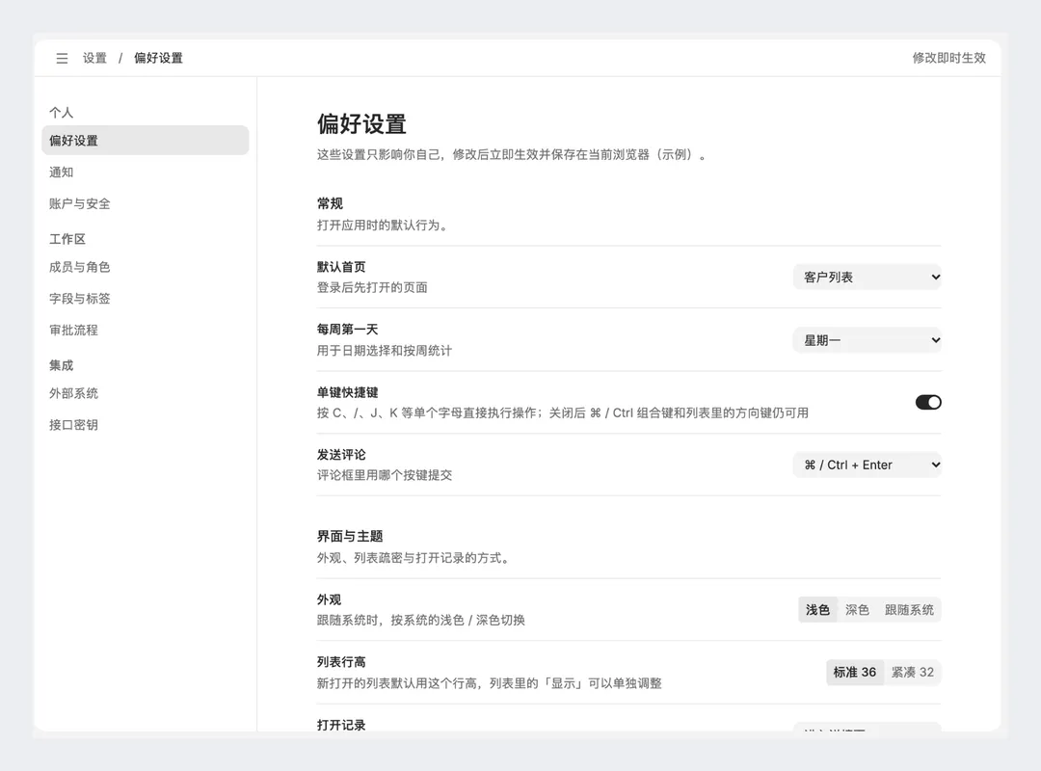The height and width of the screenshot is (771, 1041).
Task: Set list row height to 标准 36
Action: [x=854, y=672]
